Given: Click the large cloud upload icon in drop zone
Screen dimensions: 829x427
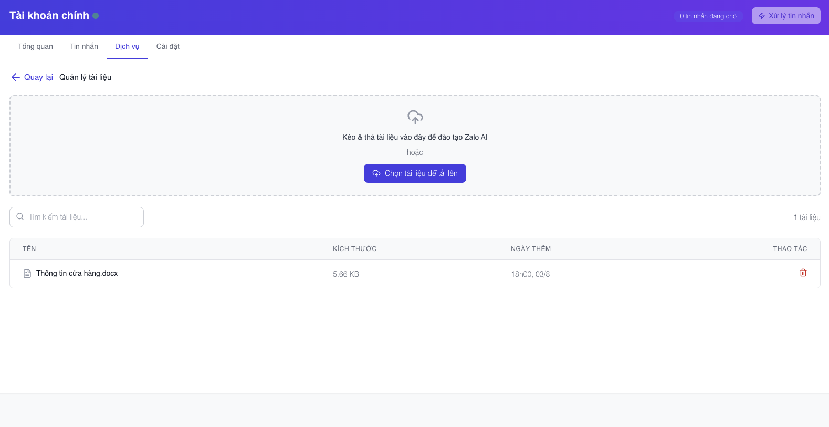Looking at the screenshot, I should (415, 117).
